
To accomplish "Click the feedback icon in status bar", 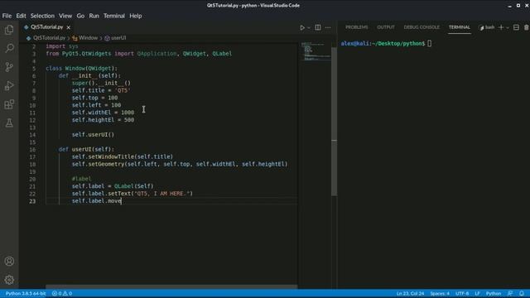I will click(510, 293).
